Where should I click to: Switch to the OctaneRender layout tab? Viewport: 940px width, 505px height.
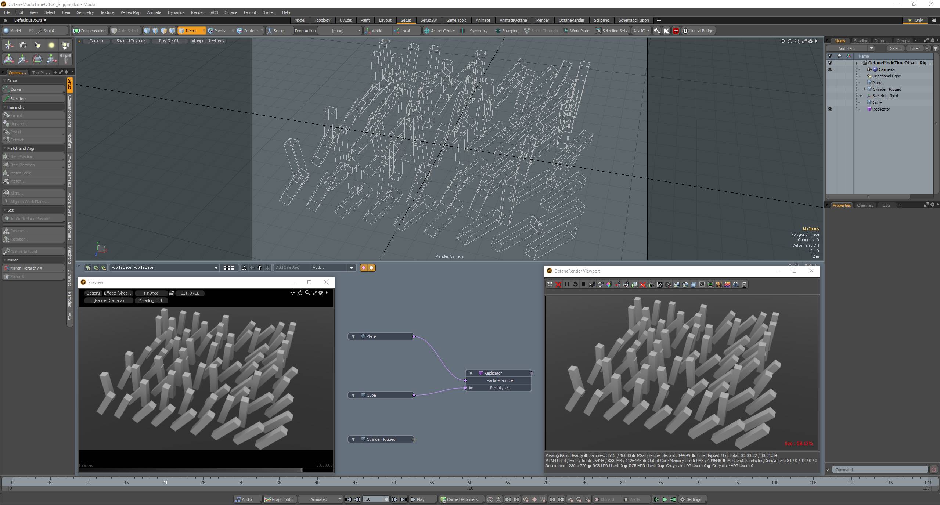(571, 20)
